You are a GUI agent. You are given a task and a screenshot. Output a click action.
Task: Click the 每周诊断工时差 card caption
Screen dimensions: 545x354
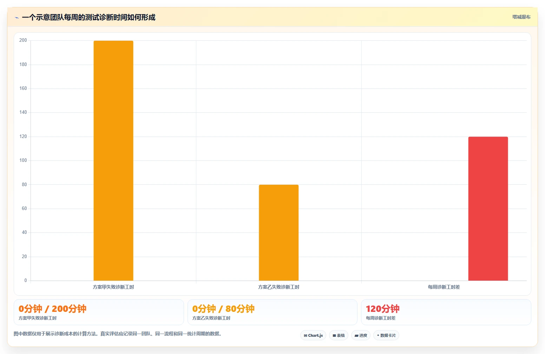coord(381,318)
